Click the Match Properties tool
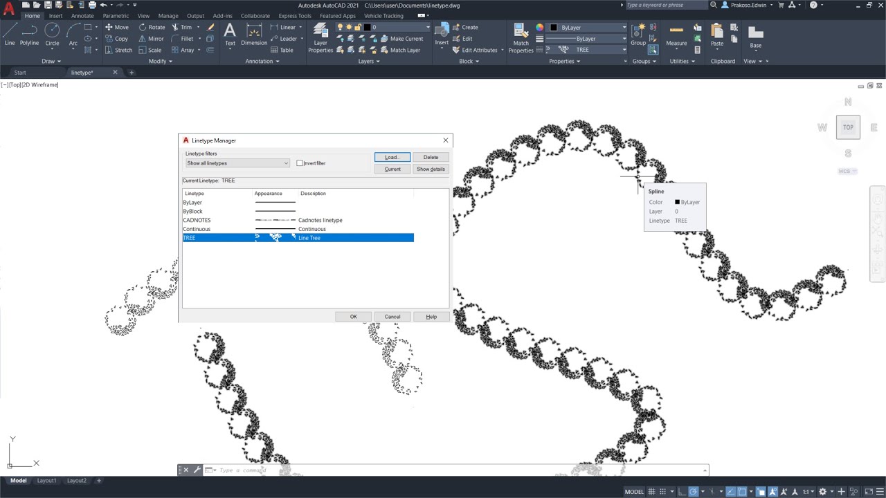This screenshot has height=498, width=886. [x=521, y=37]
